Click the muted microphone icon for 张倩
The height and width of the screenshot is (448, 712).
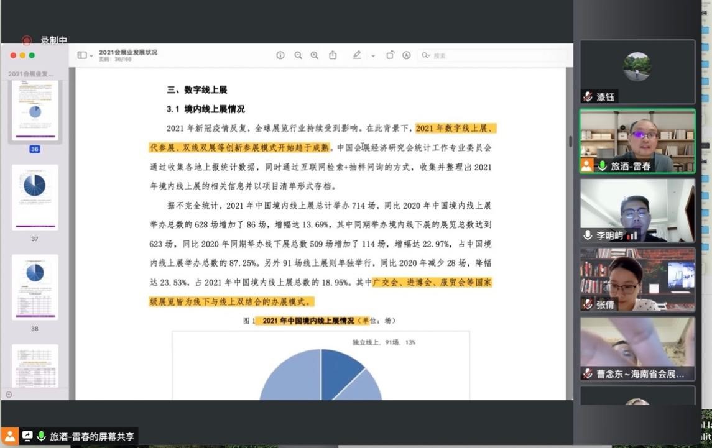click(x=588, y=304)
